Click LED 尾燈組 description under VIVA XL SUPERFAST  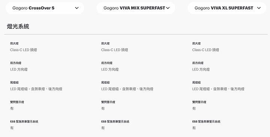click(x=218, y=89)
